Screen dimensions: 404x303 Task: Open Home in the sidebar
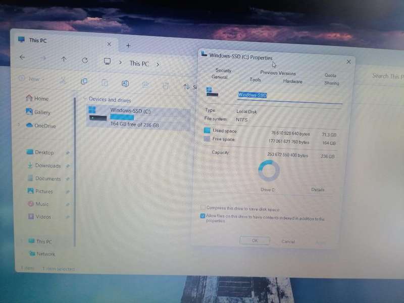click(x=37, y=98)
